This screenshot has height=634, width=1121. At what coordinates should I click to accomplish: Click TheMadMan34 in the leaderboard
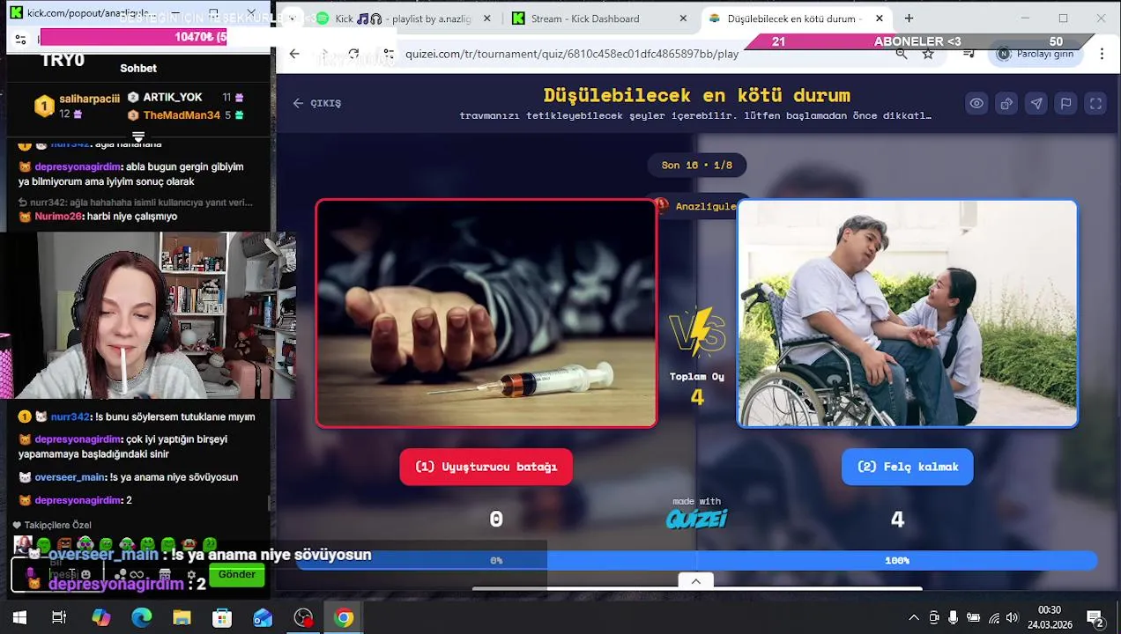click(182, 115)
